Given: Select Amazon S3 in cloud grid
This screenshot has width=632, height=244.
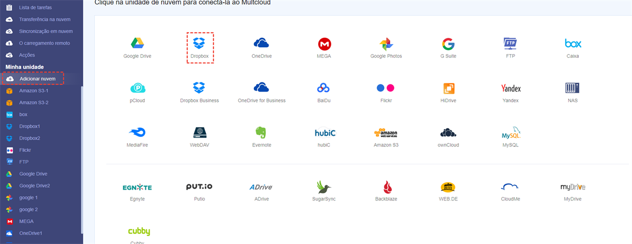Looking at the screenshot, I should click(386, 132).
